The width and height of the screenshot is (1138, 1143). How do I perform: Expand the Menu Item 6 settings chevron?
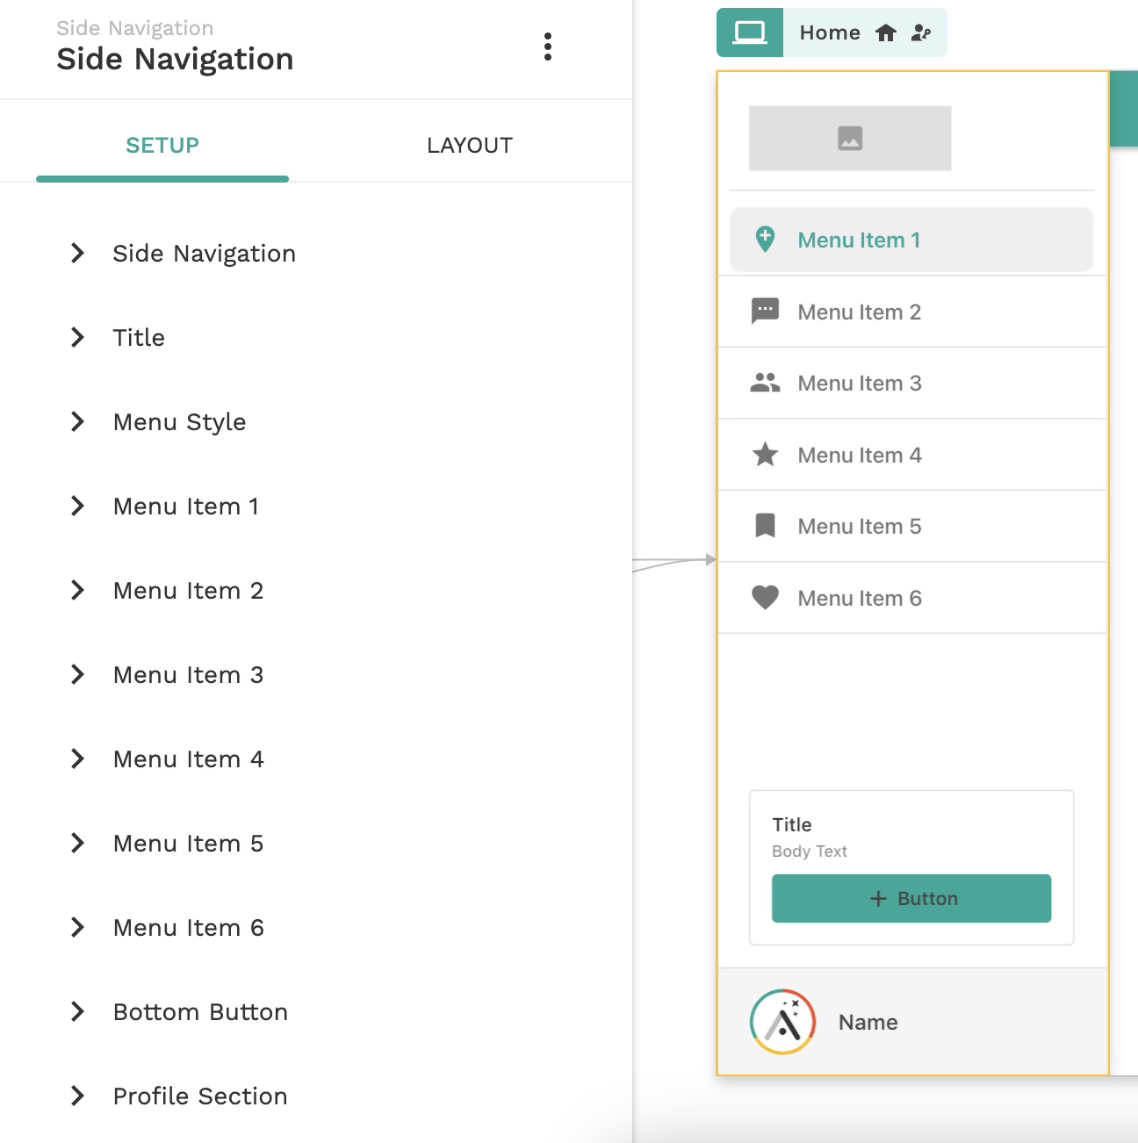(x=78, y=927)
